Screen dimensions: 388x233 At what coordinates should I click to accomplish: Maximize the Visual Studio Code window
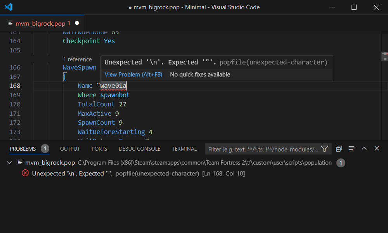(x=354, y=7)
